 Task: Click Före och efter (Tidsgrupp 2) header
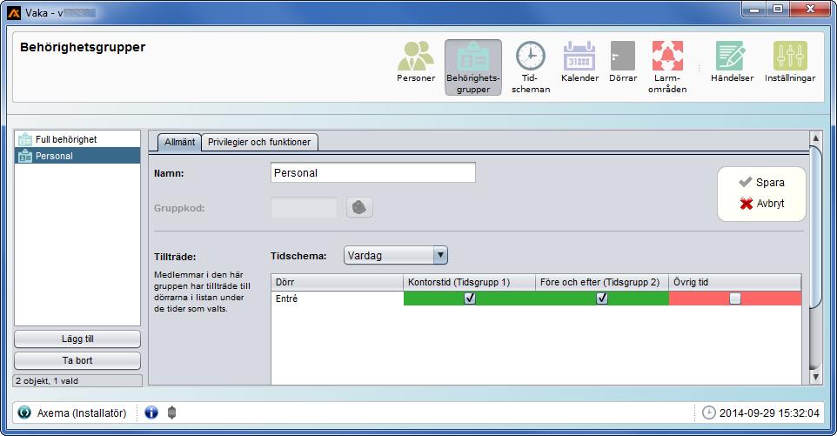tap(602, 282)
